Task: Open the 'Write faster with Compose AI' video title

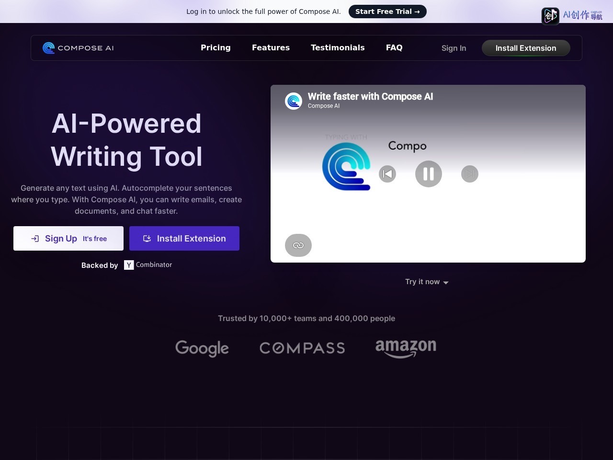Action: tap(370, 96)
